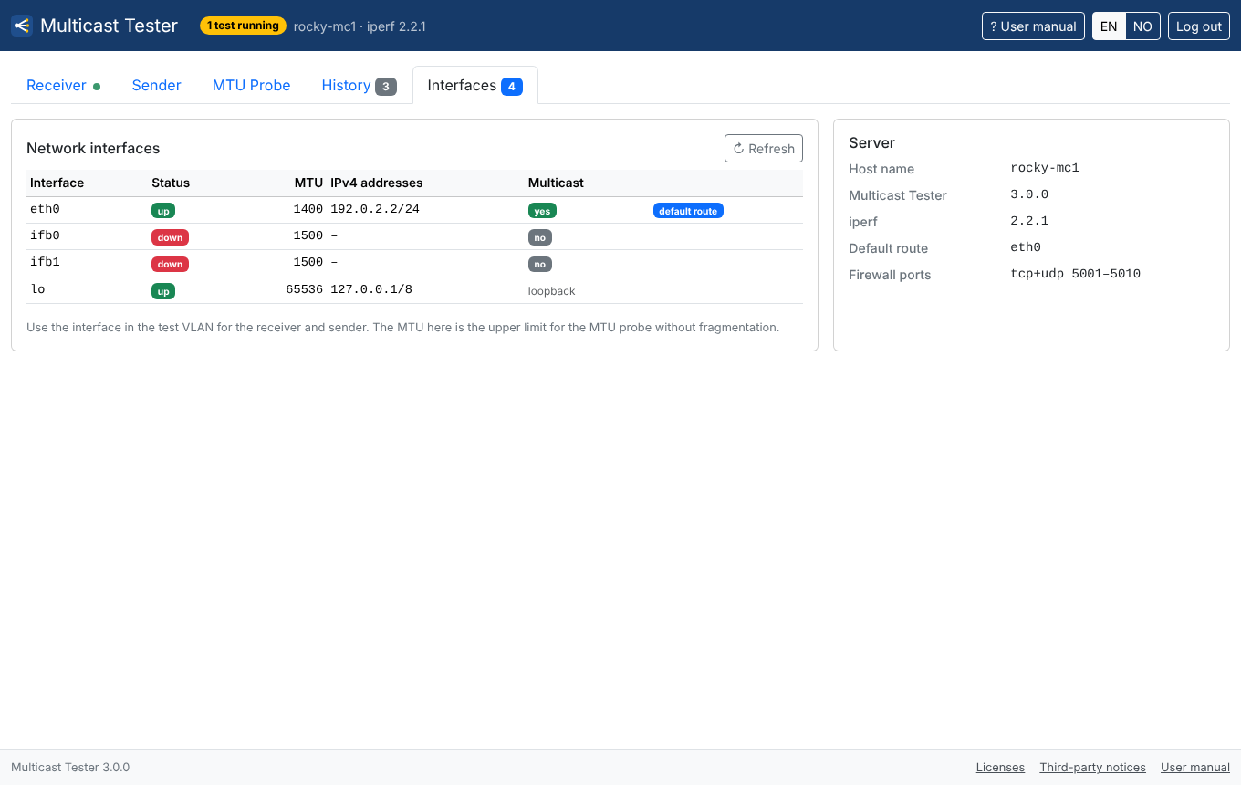Screen dimensions: 1241x785
Task: Click firewall ports tcp+udp 5001–5010
Action: [1076, 274]
